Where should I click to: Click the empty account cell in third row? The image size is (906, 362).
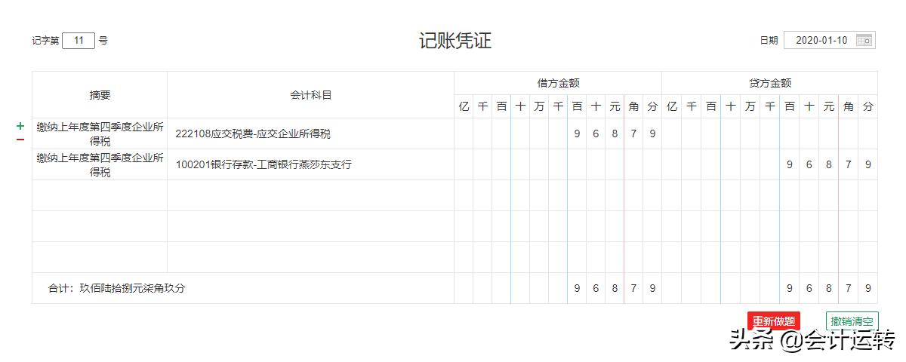310,195
